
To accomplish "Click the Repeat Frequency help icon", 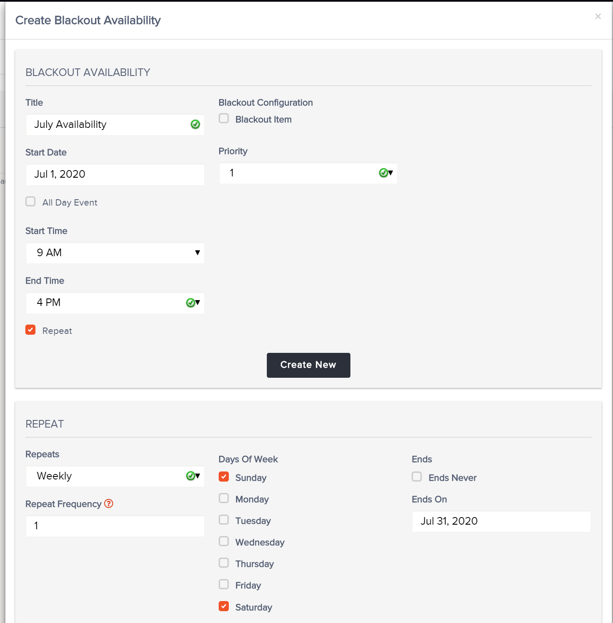I will [x=108, y=504].
